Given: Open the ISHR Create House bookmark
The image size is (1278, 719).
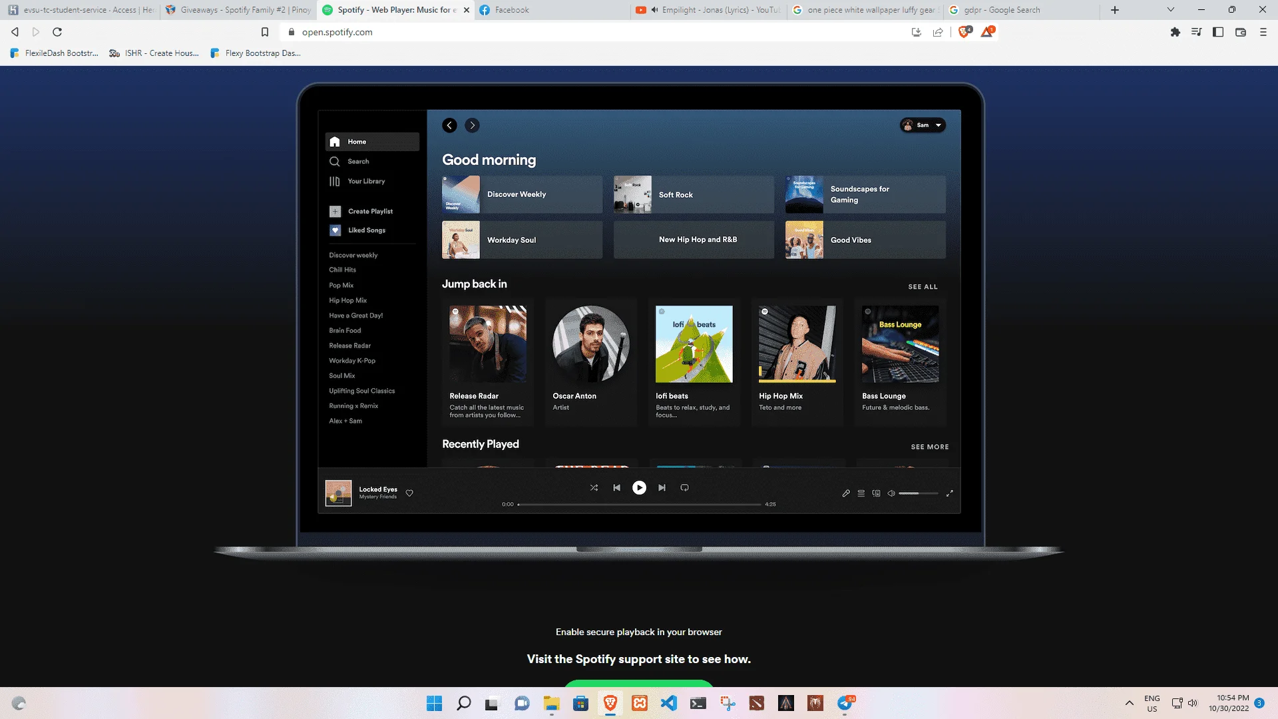Looking at the screenshot, I should coord(154,53).
